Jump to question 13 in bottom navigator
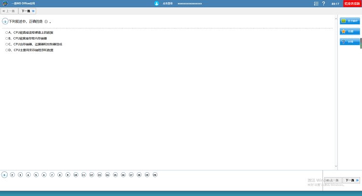Viewport: 362px width, 196px height. pos(99,175)
